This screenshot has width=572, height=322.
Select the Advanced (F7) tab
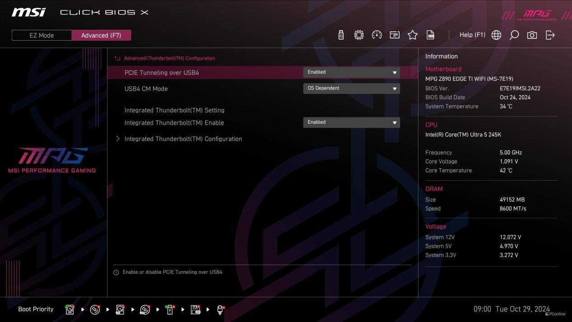coord(101,35)
